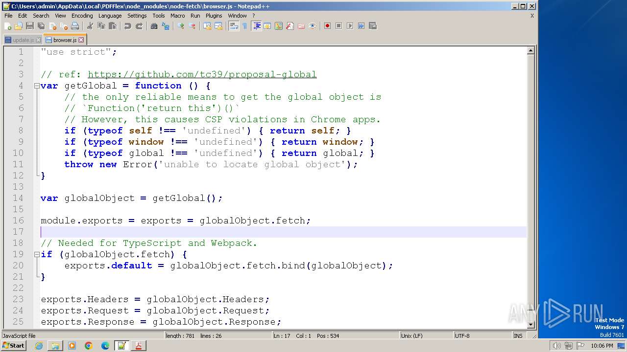This screenshot has width=627, height=352.
Task: Copy selection toolbar icon
Action: pyautogui.click(x=101, y=26)
